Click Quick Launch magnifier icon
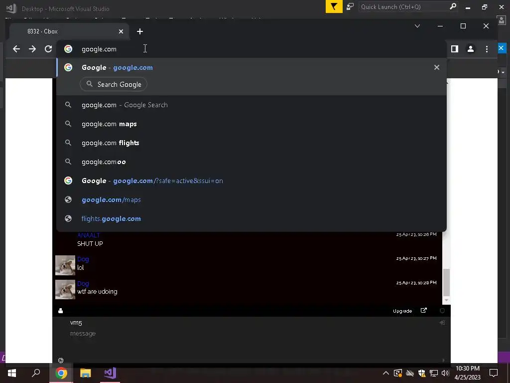510x383 pixels. pyautogui.click(x=453, y=6)
